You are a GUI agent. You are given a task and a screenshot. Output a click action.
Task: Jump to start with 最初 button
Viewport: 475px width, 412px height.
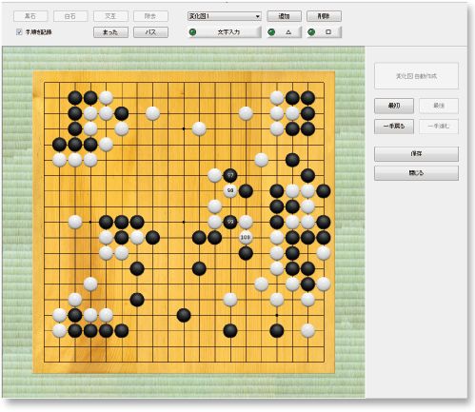pos(394,106)
